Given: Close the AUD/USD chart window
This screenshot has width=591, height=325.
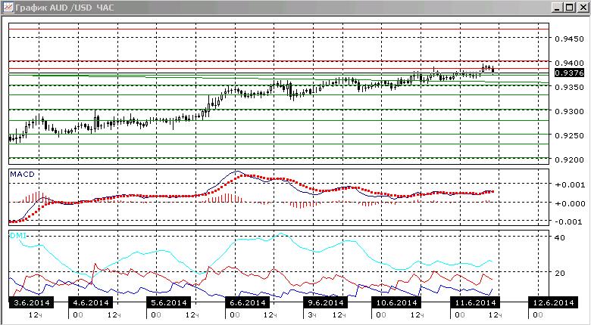Looking at the screenshot, I should point(583,7).
